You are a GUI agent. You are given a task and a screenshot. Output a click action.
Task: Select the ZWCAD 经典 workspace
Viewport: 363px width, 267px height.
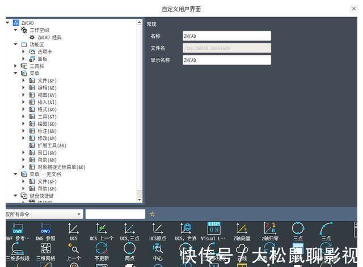(50, 37)
